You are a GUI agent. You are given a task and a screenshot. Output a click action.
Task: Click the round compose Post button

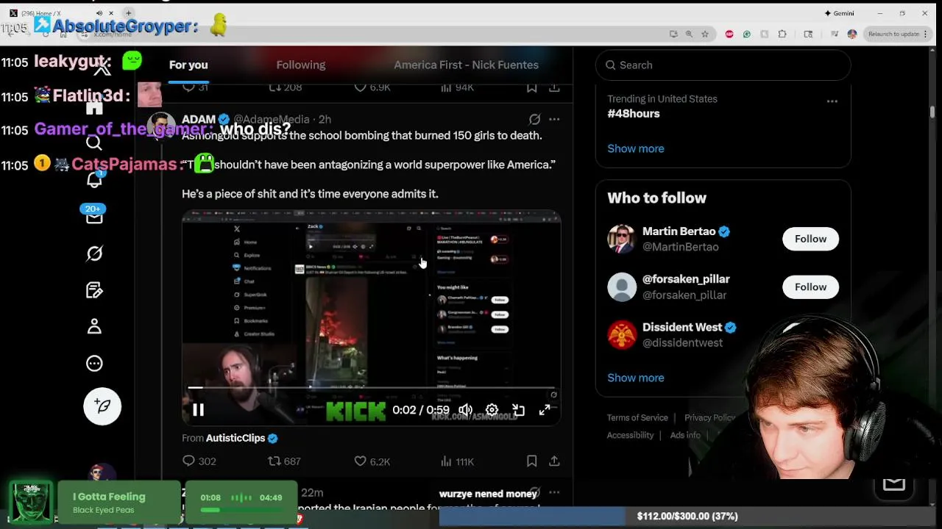pos(102,406)
